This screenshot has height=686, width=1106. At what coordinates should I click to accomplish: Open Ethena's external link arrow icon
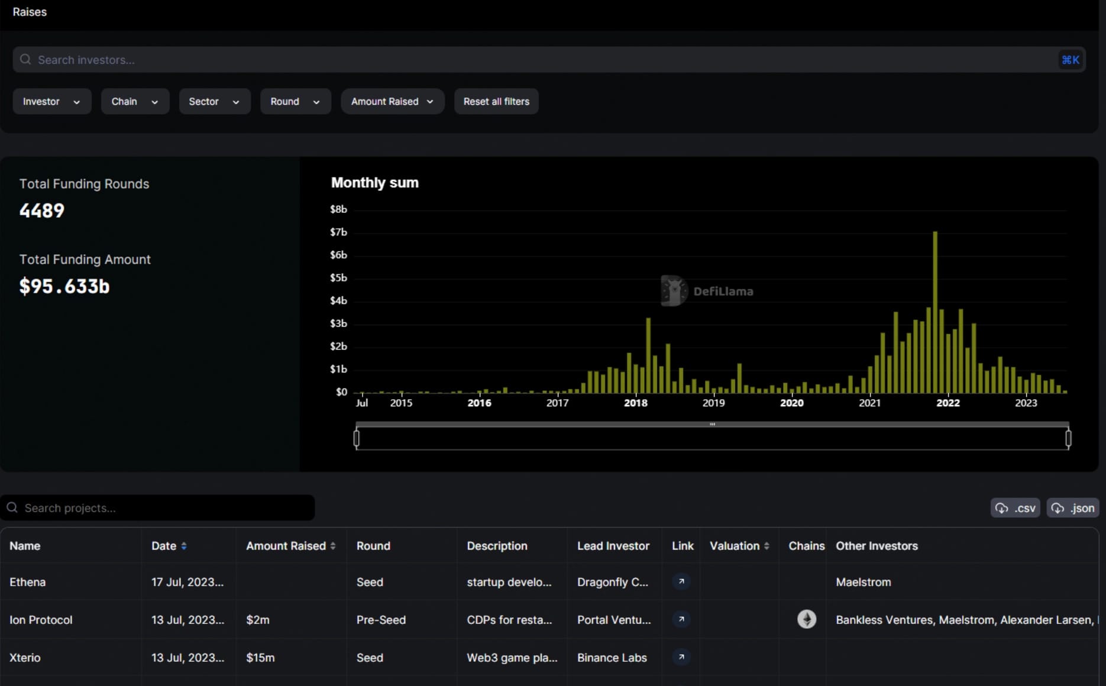click(681, 581)
